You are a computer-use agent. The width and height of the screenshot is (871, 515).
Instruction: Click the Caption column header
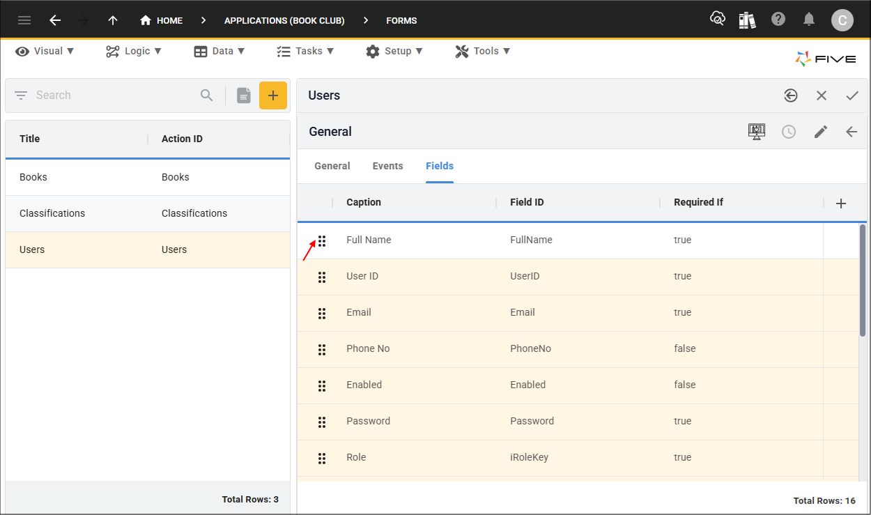click(364, 202)
